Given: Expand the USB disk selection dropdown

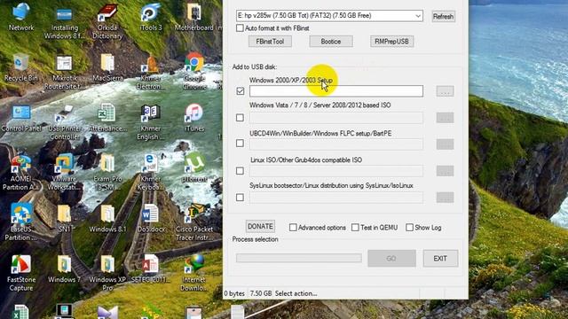Looking at the screenshot, I should point(418,16).
